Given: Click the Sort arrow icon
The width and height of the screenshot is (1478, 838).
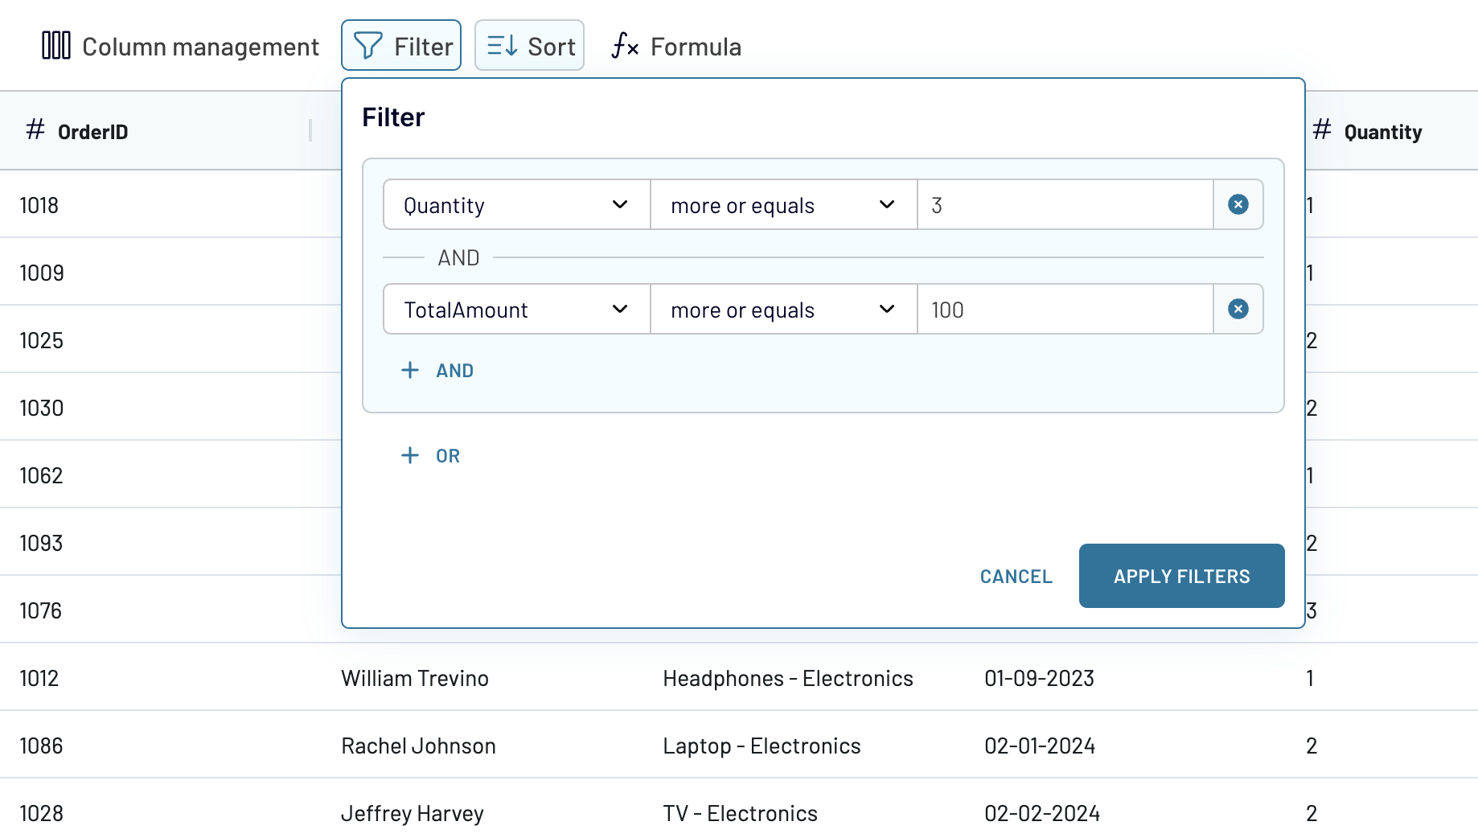Looking at the screenshot, I should coord(503,46).
